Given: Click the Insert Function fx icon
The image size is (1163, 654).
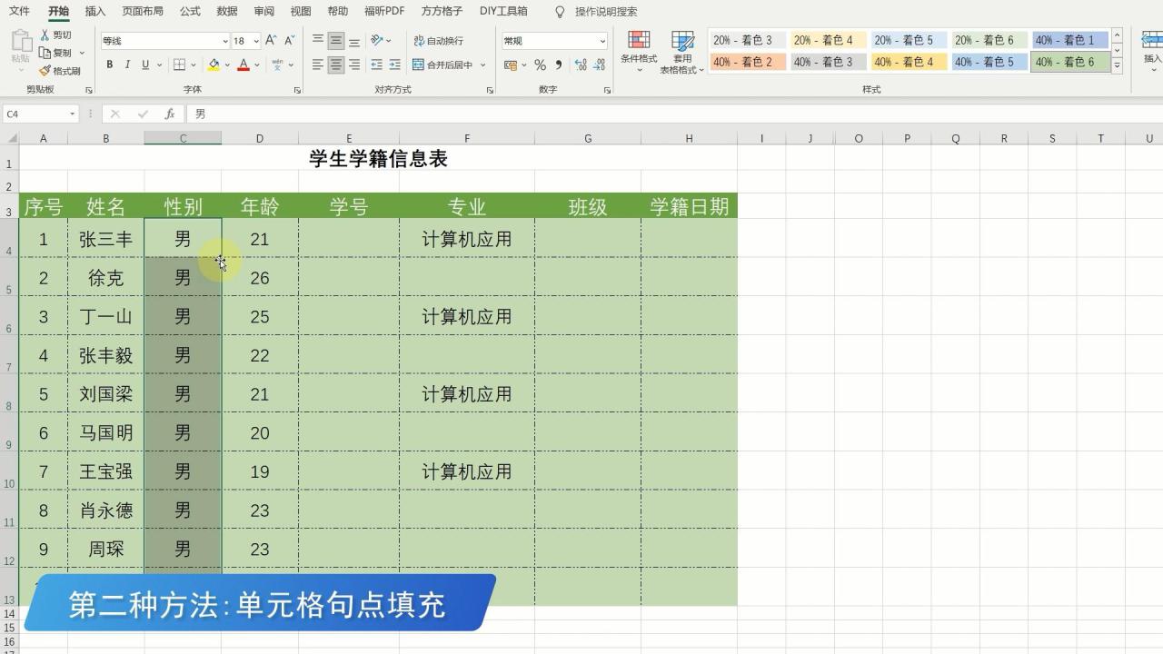Looking at the screenshot, I should [x=170, y=114].
